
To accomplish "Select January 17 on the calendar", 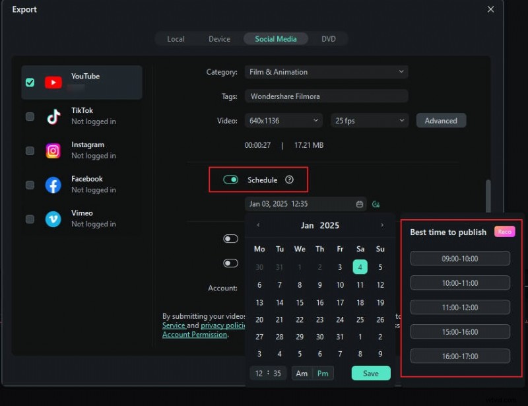I will [340, 302].
